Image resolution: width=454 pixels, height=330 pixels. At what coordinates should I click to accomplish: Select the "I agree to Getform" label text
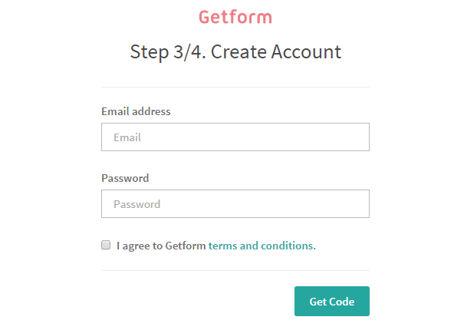point(161,246)
